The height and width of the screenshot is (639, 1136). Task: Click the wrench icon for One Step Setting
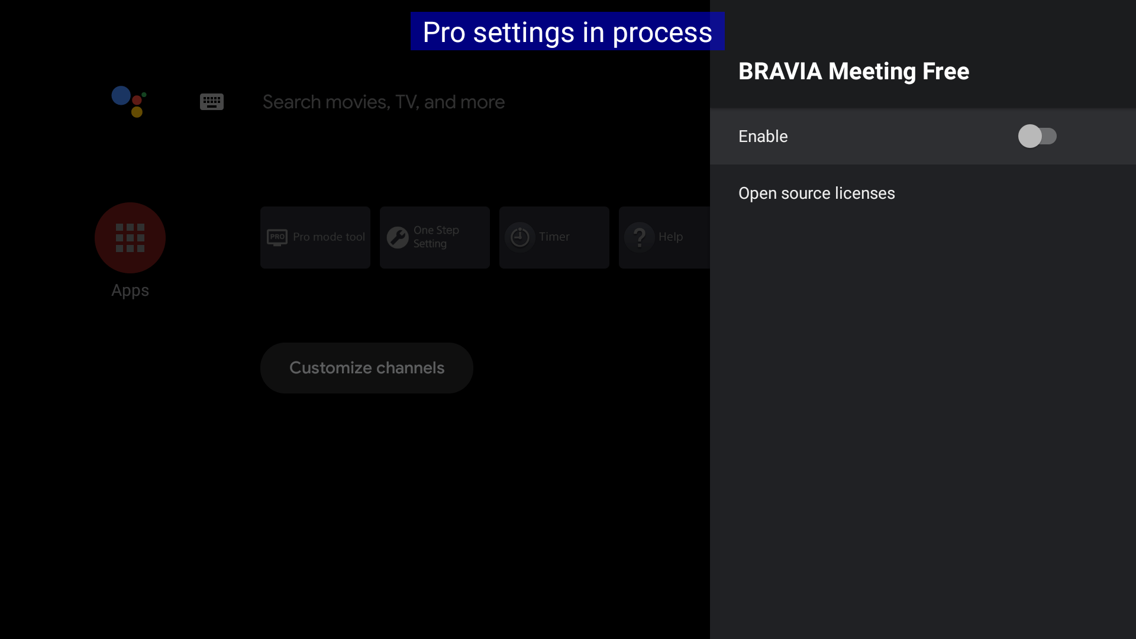[x=398, y=237]
